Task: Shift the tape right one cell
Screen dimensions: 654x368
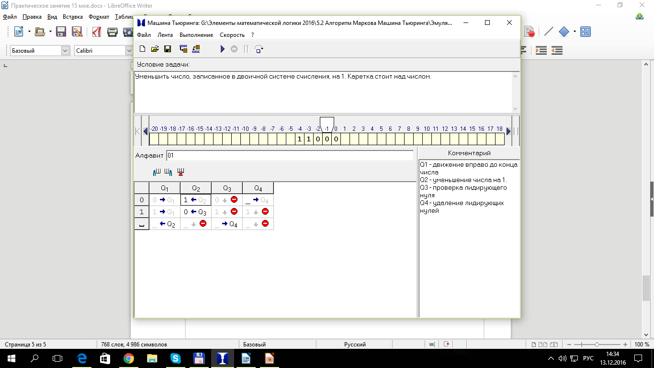Action: (508, 131)
